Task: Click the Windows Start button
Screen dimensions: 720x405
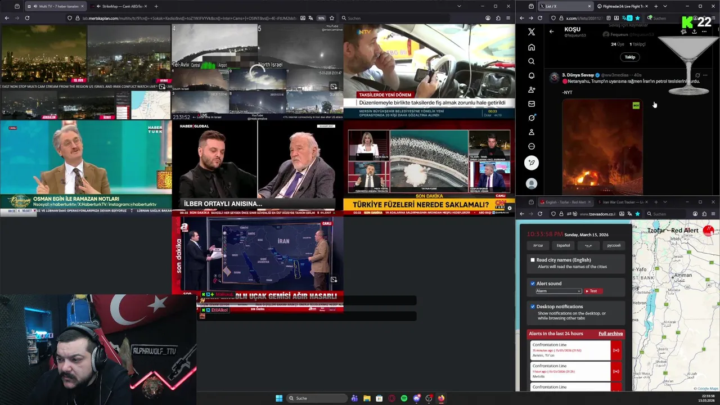Action: (x=279, y=398)
